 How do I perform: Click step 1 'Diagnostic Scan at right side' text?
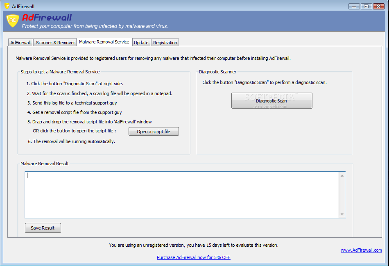coord(75,84)
